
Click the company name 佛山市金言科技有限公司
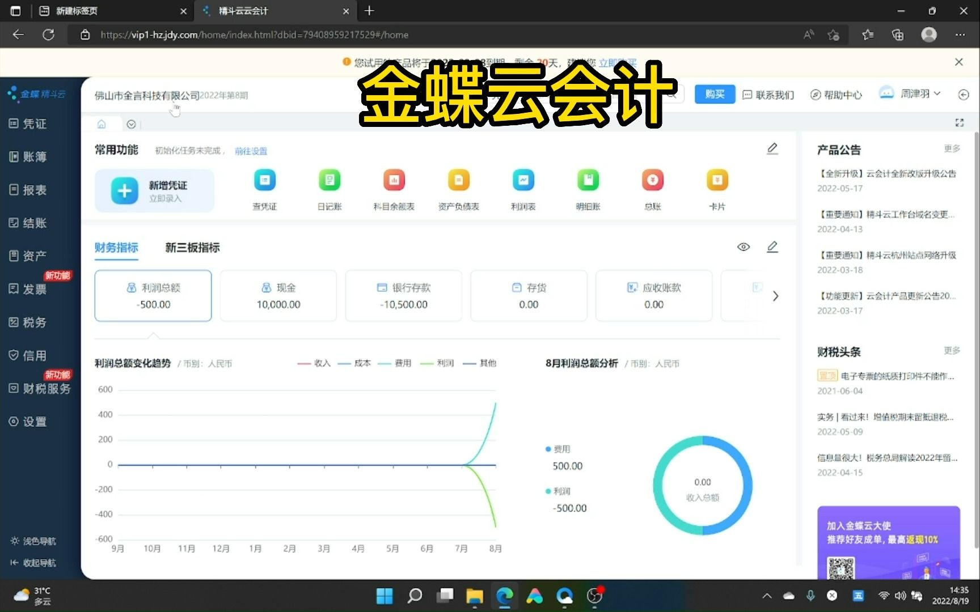click(147, 95)
